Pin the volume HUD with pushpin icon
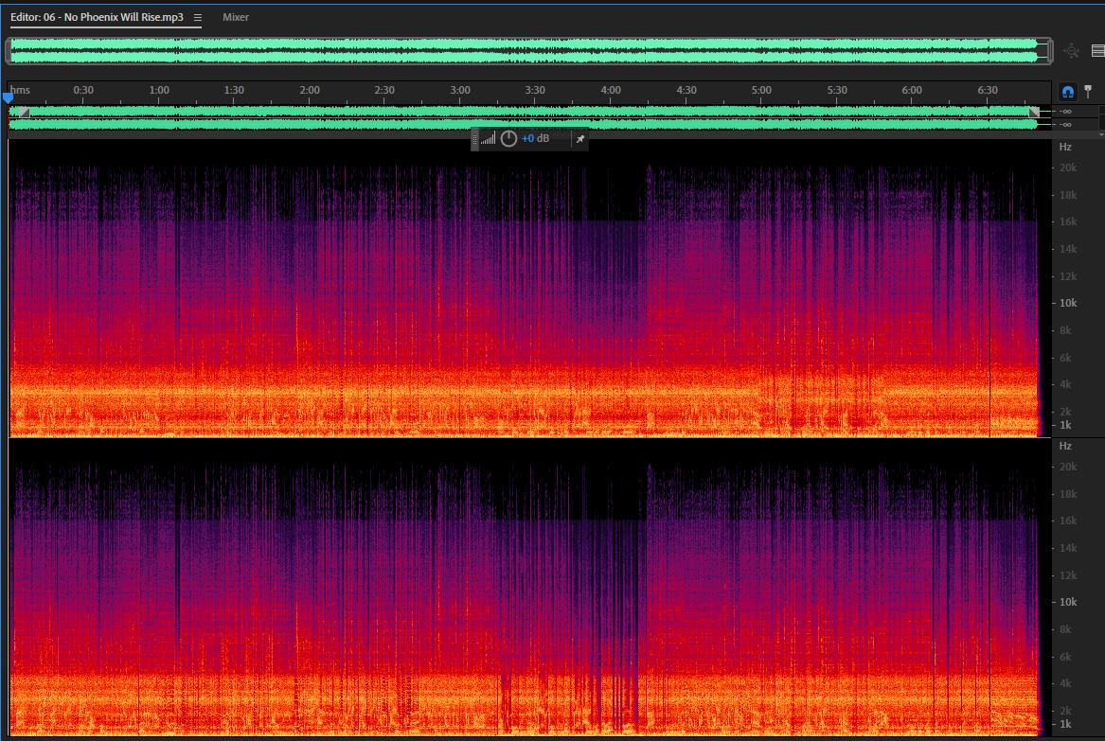Viewport: 1105px width, 741px height. click(x=580, y=139)
